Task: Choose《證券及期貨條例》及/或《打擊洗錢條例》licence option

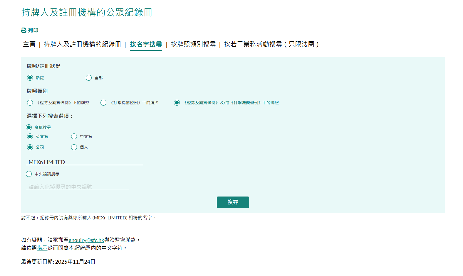Action: pyautogui.click(x=177, y=103)
